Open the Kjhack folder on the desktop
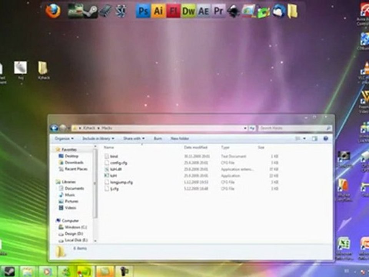Screen dimensions: 369x277 tap(43, 70)
